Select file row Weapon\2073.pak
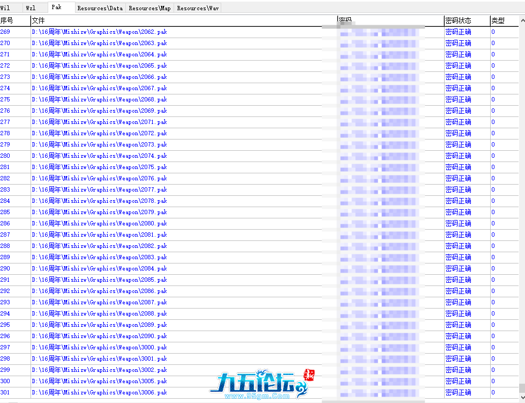Screen dimensions: 525x403 click(x=259, y=144)
